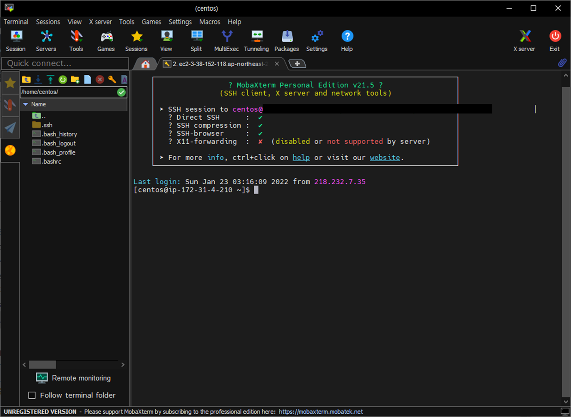Click the help link in banner
The image size is (571, 417).
(301, 158)
